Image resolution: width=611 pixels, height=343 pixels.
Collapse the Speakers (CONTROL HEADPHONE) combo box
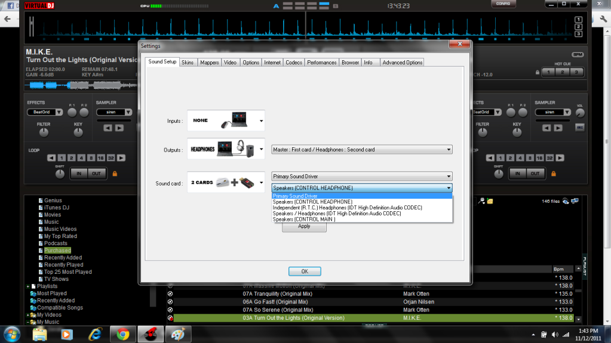click(361, 188)
